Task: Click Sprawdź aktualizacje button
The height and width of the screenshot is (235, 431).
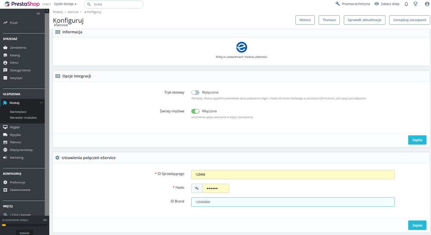Action: (364, 20)
